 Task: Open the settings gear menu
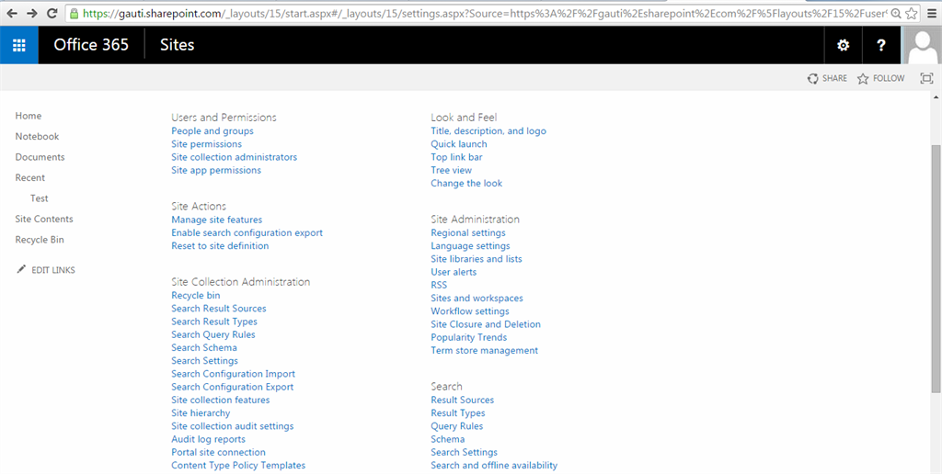pos(844,45)
